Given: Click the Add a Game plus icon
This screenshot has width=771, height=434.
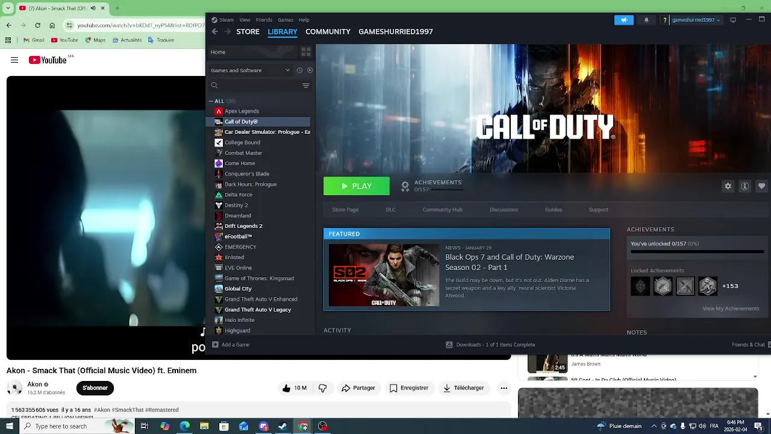Looking at the screenshot, I should (x=215, y=345).
